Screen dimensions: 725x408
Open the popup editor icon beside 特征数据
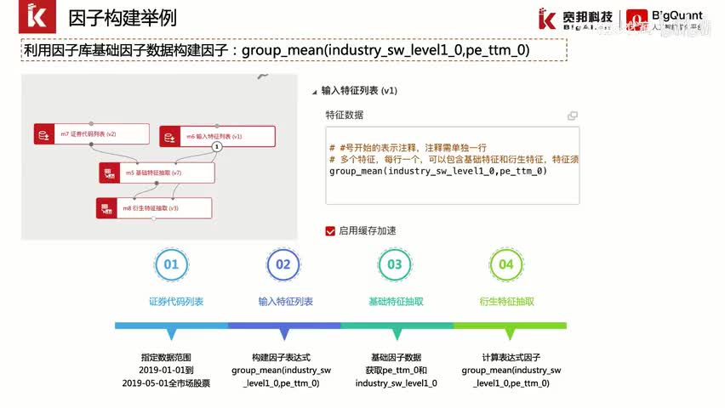pos(573,116)
